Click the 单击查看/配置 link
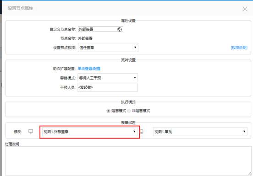 [89, 69]
